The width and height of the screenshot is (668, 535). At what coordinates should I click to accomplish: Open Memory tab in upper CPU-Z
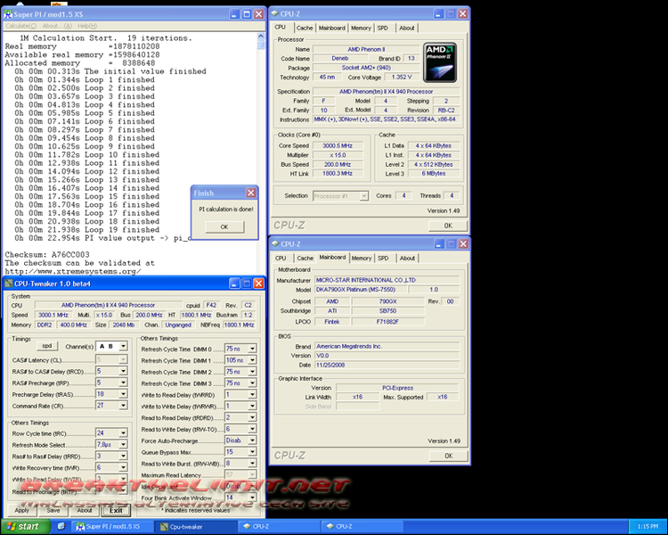pyautogui.click(x=361, y=29)
